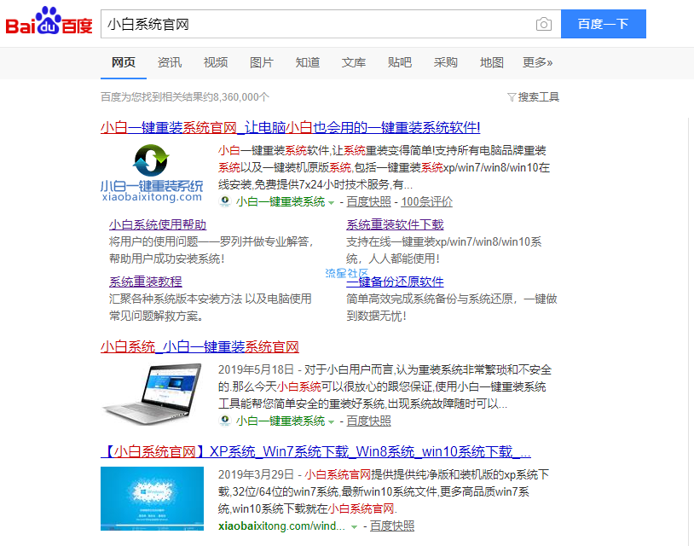This screenshot has width=694, height=546.
Task: Open 百度快照 for the second result
Action: [x=368, y=421]
